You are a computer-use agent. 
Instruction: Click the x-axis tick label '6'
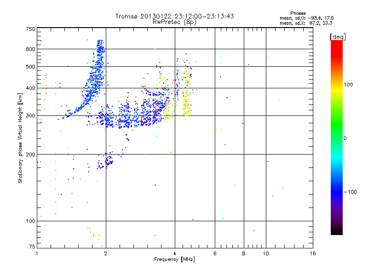(215, 253)
